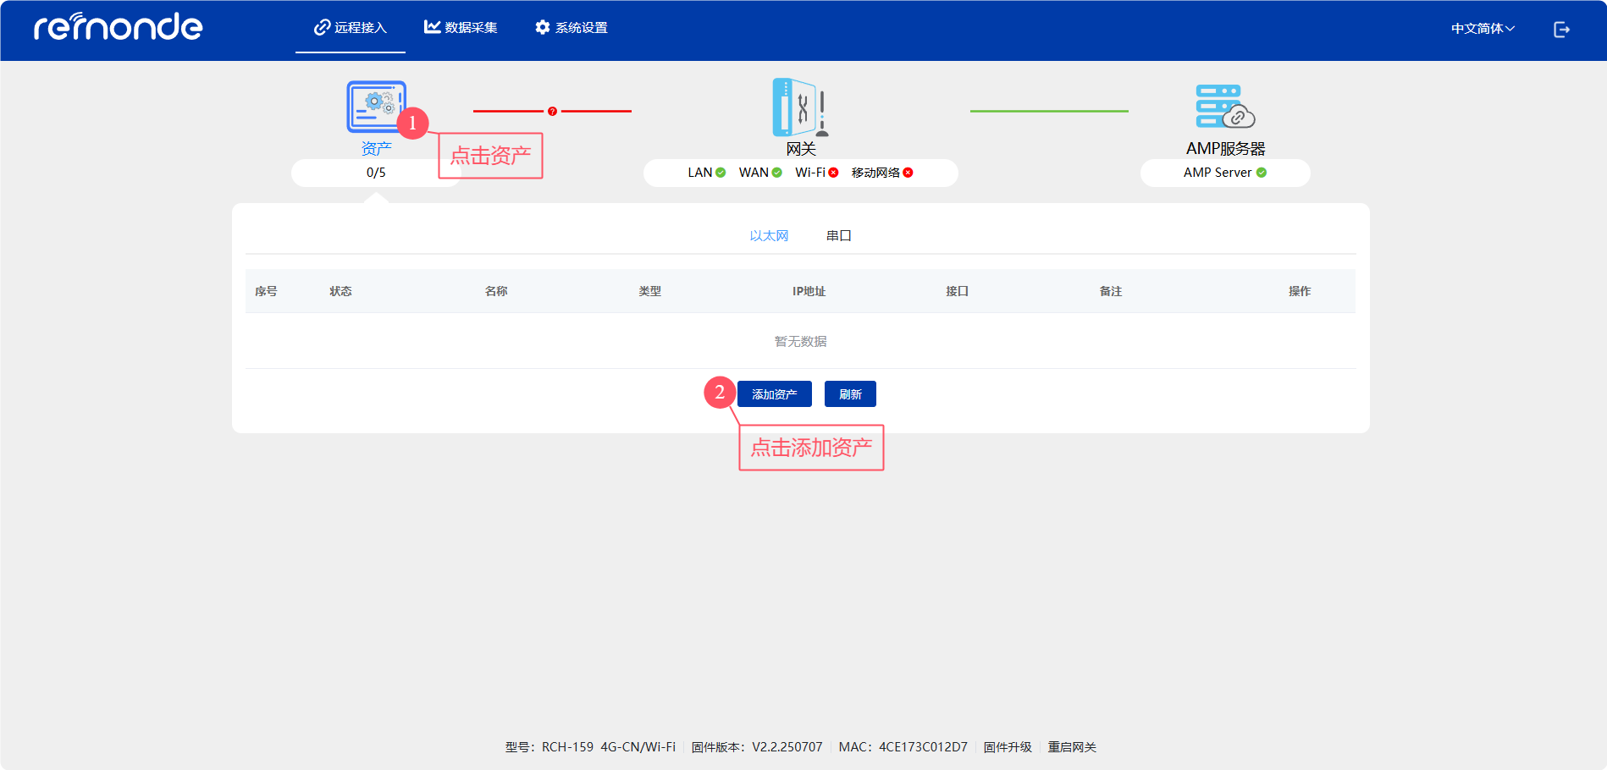The height and width of the screenshot is (770, 1607).
Task: Click the chart icon beside 数据采集
Action: click(433, 27)
